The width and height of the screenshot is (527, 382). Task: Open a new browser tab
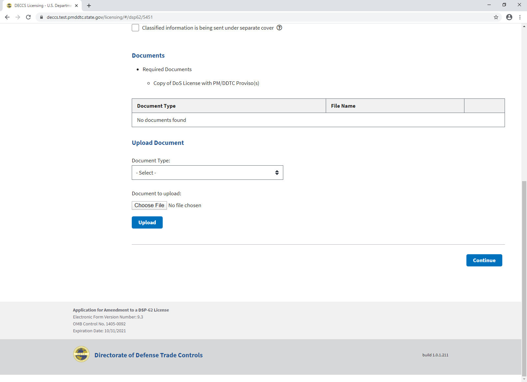pyautogui.click(x=89, y=6)
